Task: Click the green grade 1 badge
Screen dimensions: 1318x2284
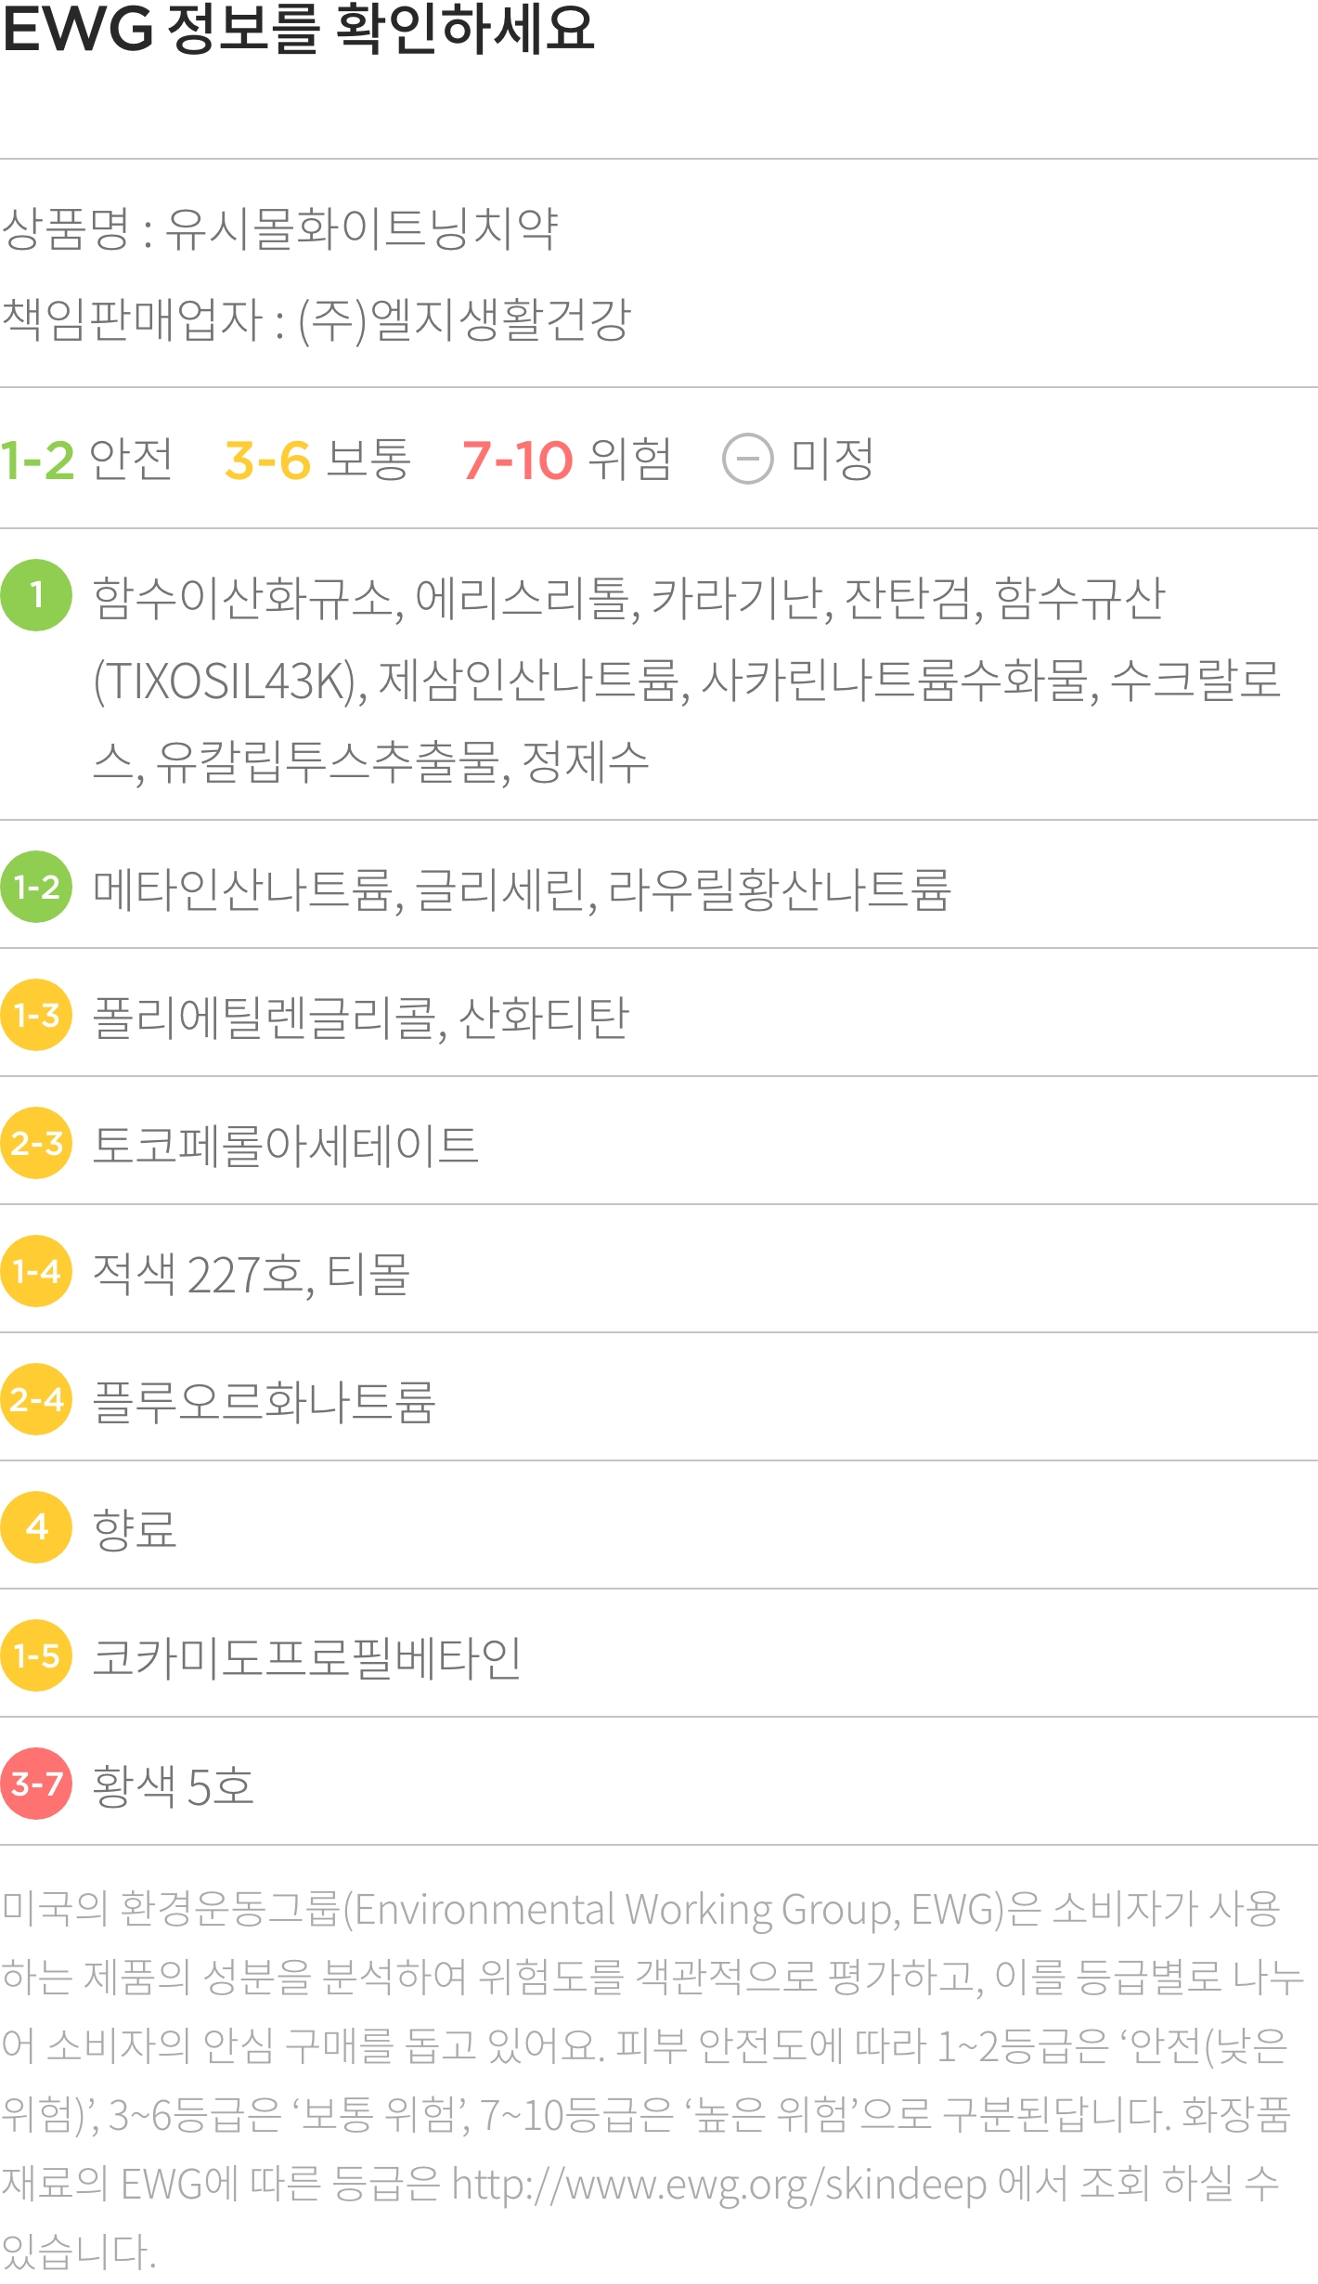Action: coord(36,595)
